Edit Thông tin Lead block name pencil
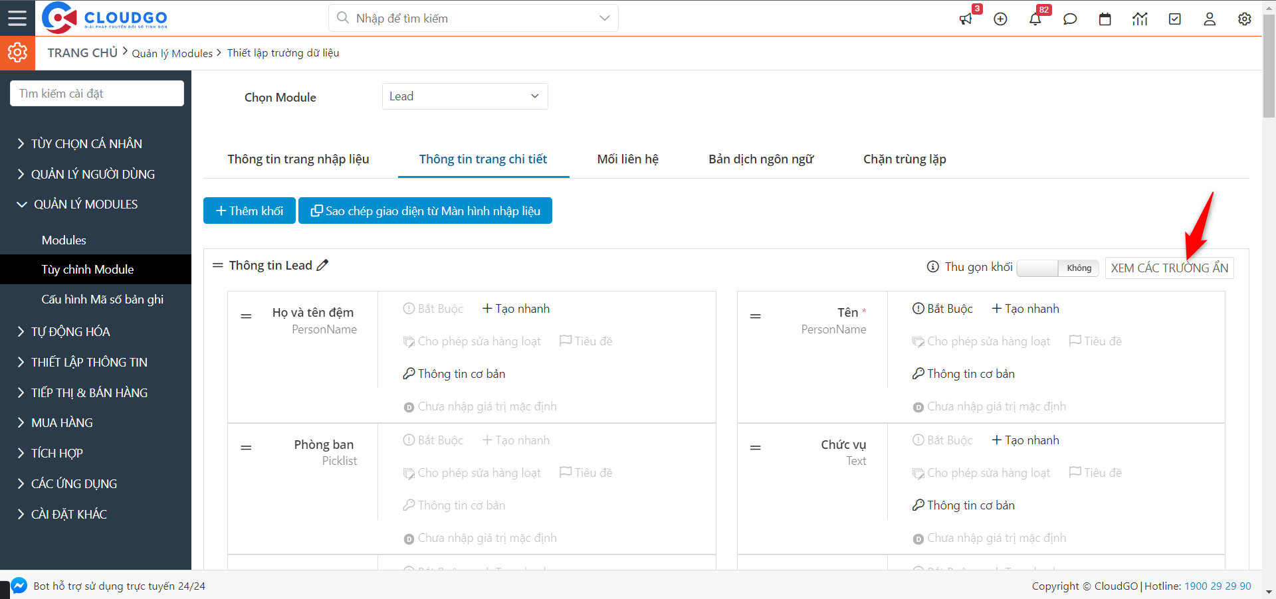This screenshot has width=1276, height=599. point(323,266)
